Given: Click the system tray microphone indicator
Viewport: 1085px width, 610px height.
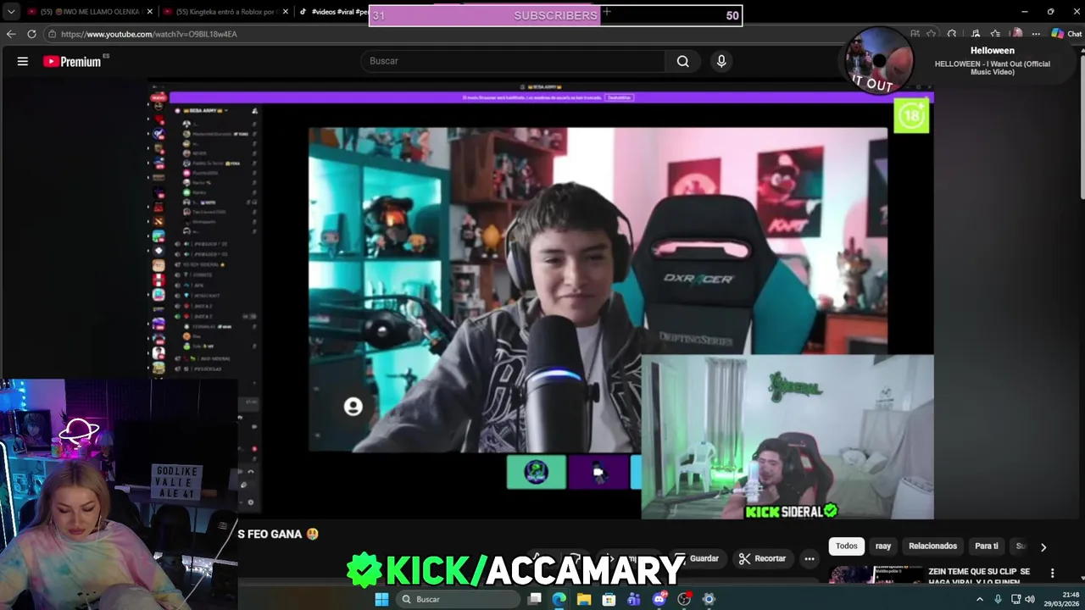Looking at the screenshot, I should pyautogui.click(x=998, y=599).
